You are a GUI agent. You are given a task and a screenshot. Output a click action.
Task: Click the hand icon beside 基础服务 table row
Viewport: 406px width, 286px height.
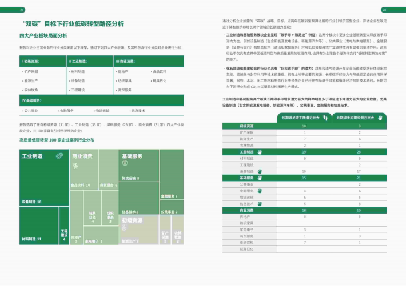click(x=258, y=178)
